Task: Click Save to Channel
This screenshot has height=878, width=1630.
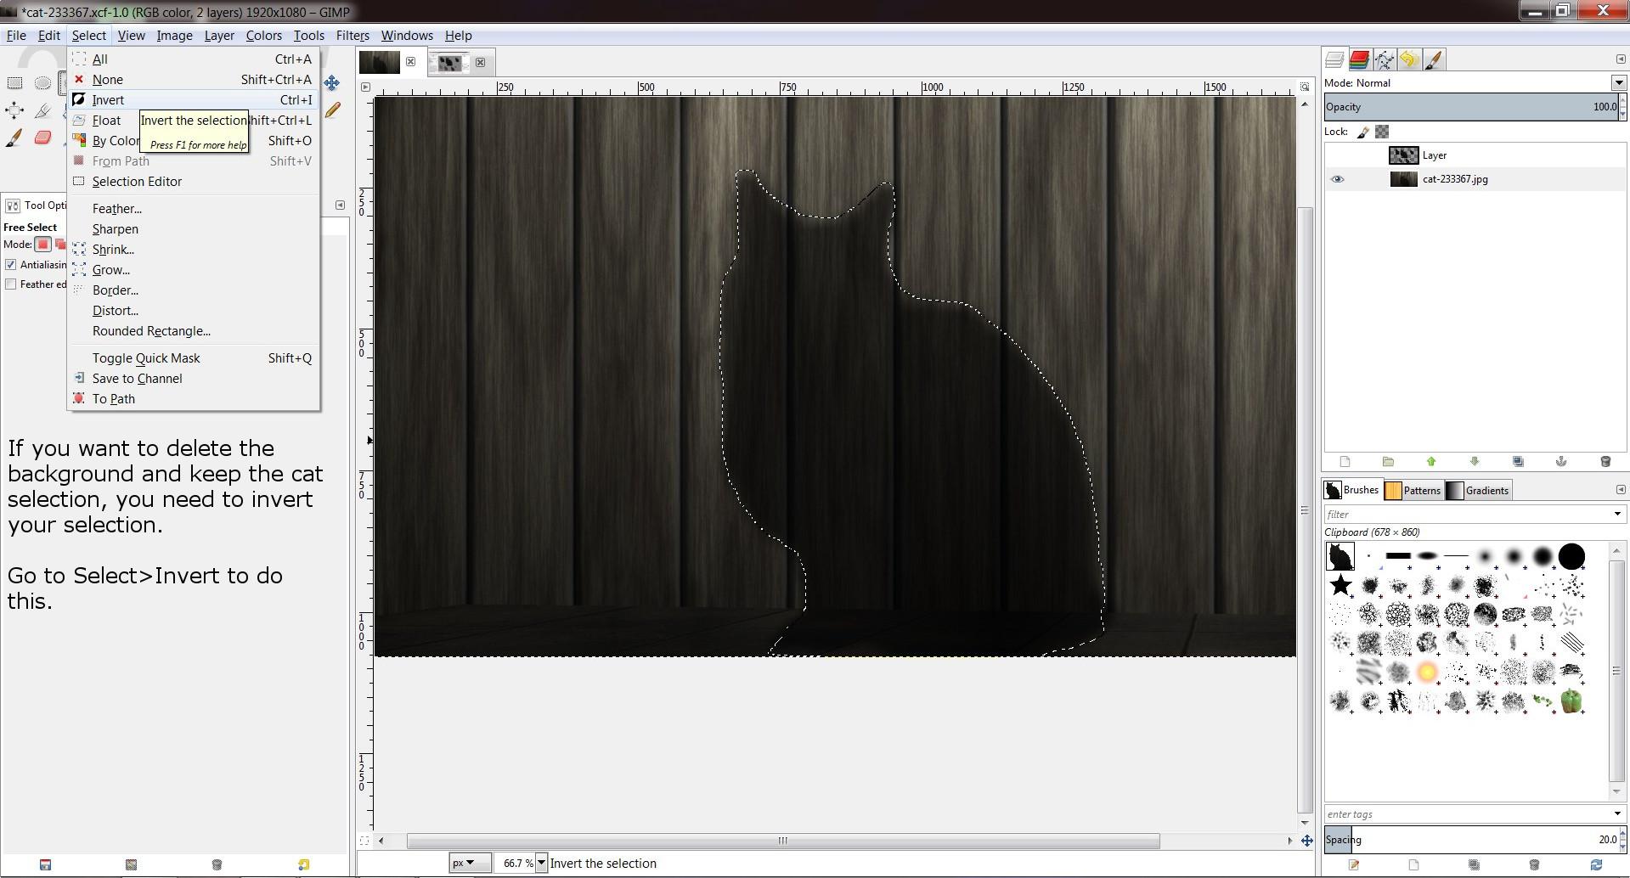Action: pyautogui.click(x=194, y=379)
